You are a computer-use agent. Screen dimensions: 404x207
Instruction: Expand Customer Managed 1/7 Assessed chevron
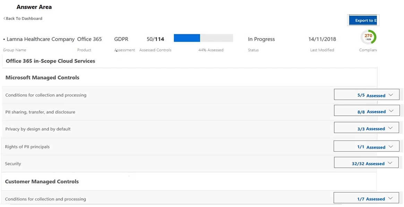coord(390,198)
